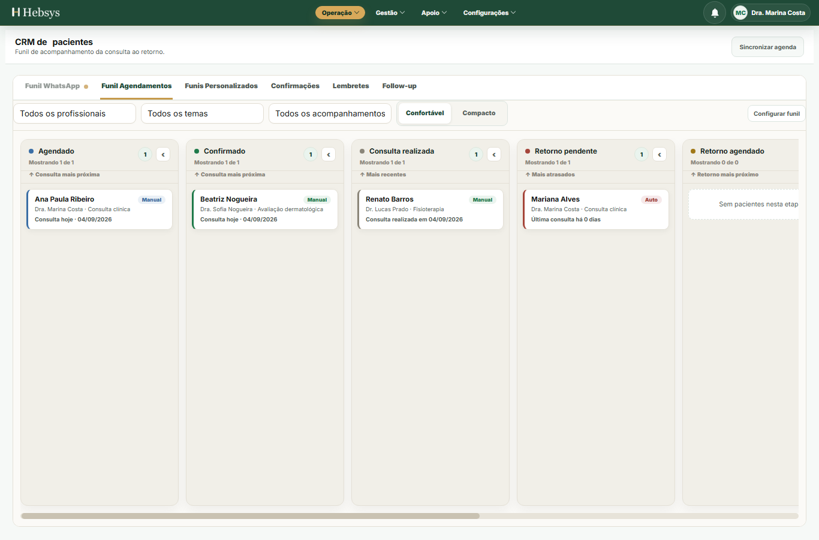Click the horizontal scrollbar of the funnel board
Viewport: 819px width, 540px height.
250,516
